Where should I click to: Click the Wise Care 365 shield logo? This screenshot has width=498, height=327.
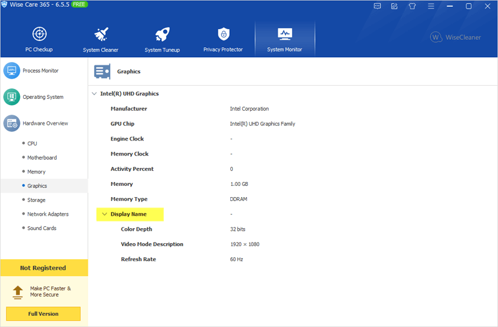[4, 4]
